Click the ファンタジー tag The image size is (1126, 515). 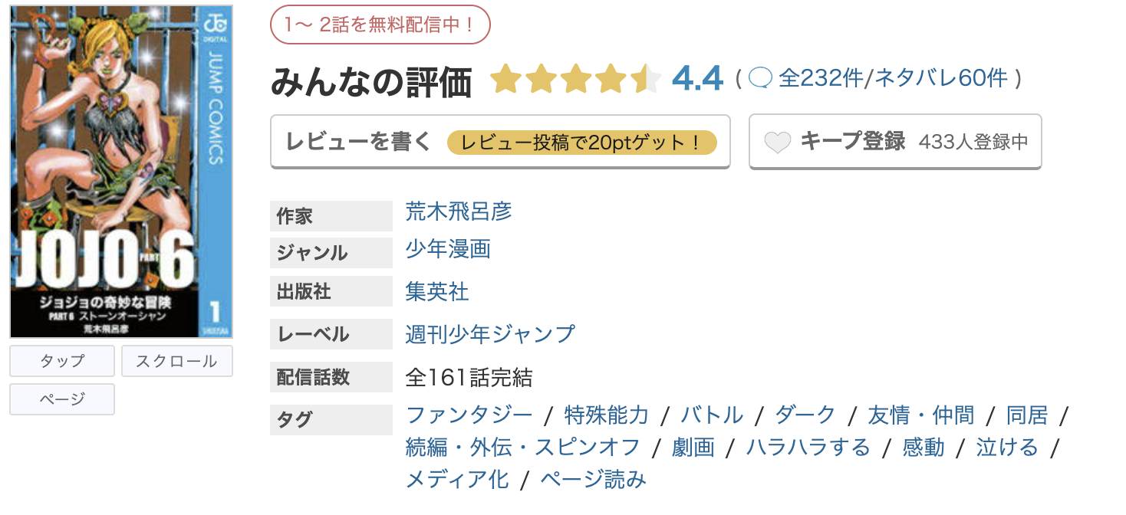coord(468,415)
